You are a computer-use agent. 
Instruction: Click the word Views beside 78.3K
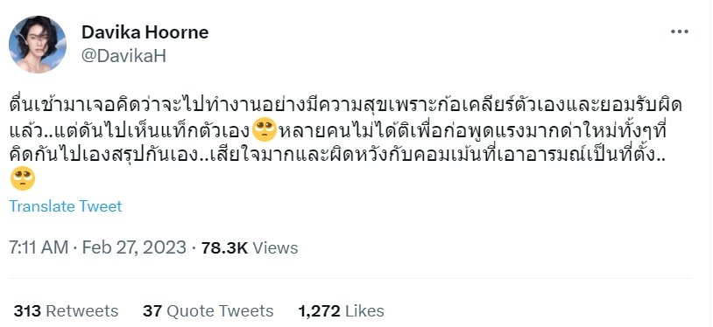[x=275, y=248]
